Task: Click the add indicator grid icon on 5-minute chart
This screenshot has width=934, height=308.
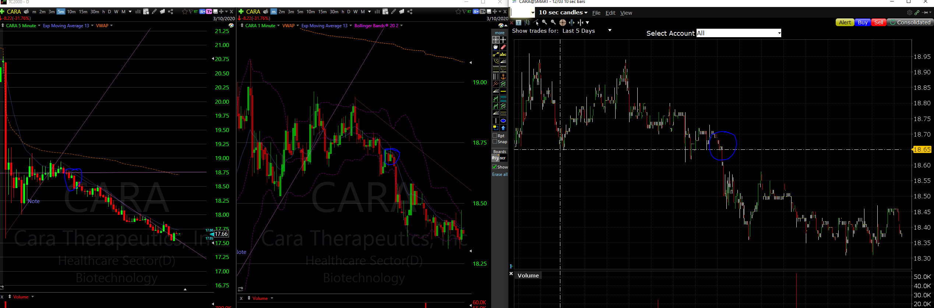Action: [x=146, y=12]
